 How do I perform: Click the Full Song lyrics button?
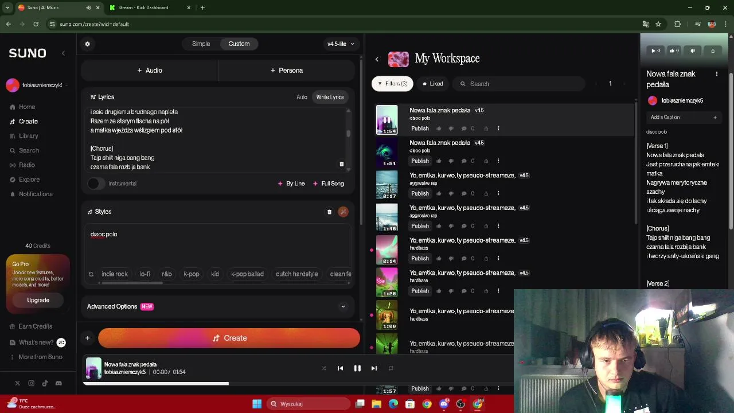pos(329,184)
